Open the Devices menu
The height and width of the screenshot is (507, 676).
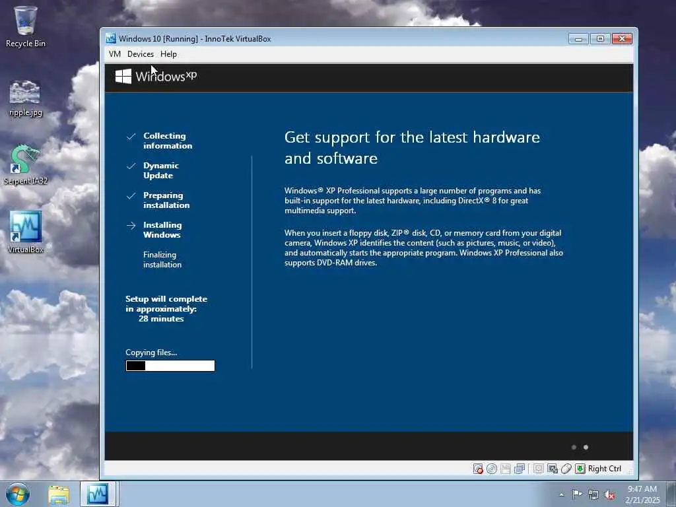pyautogui.click(x=141, y=54)
